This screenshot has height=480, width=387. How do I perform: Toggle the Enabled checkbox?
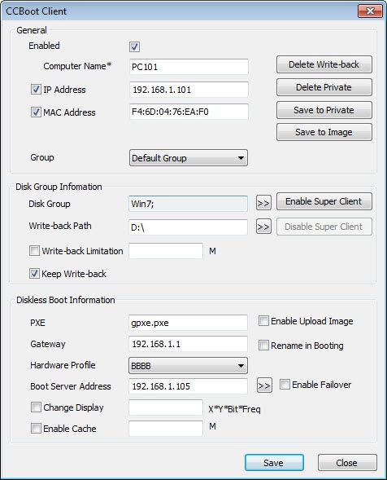point(134,46)
